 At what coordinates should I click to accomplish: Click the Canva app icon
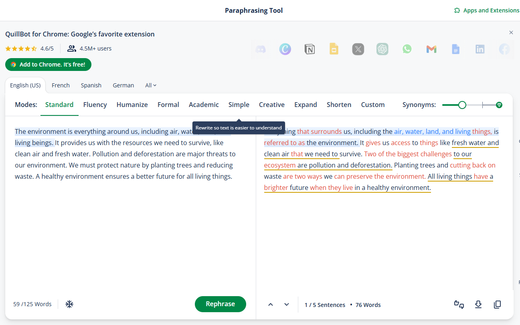tap(285, 49)
